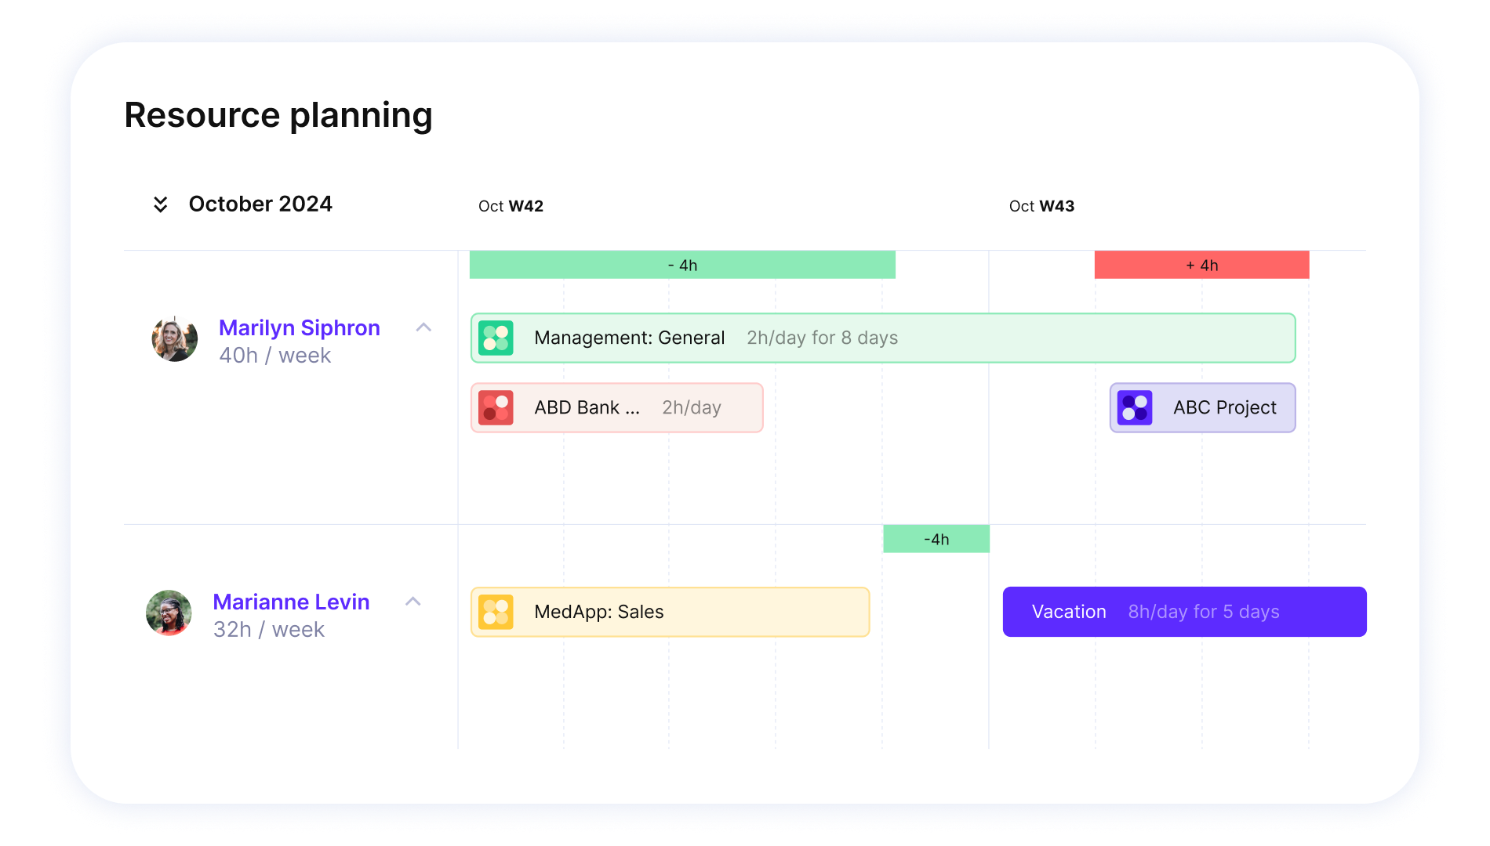Open the MedApp: Sales booking bar
Image resolution: width=1490 pixels, height=846 pixels.
pos(670,612)
